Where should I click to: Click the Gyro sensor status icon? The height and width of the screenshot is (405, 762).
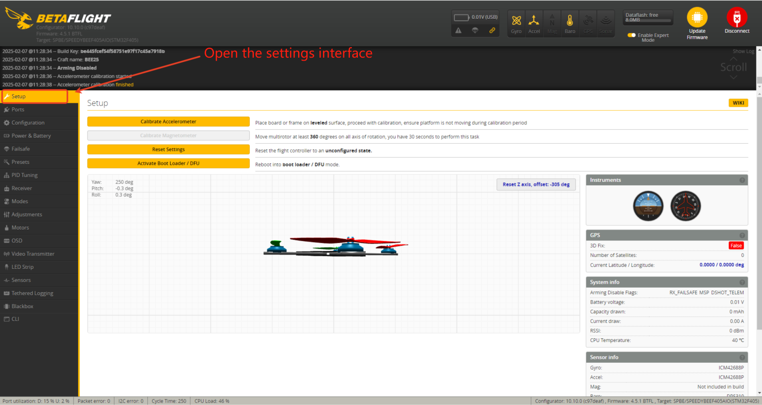pos(516,24)
